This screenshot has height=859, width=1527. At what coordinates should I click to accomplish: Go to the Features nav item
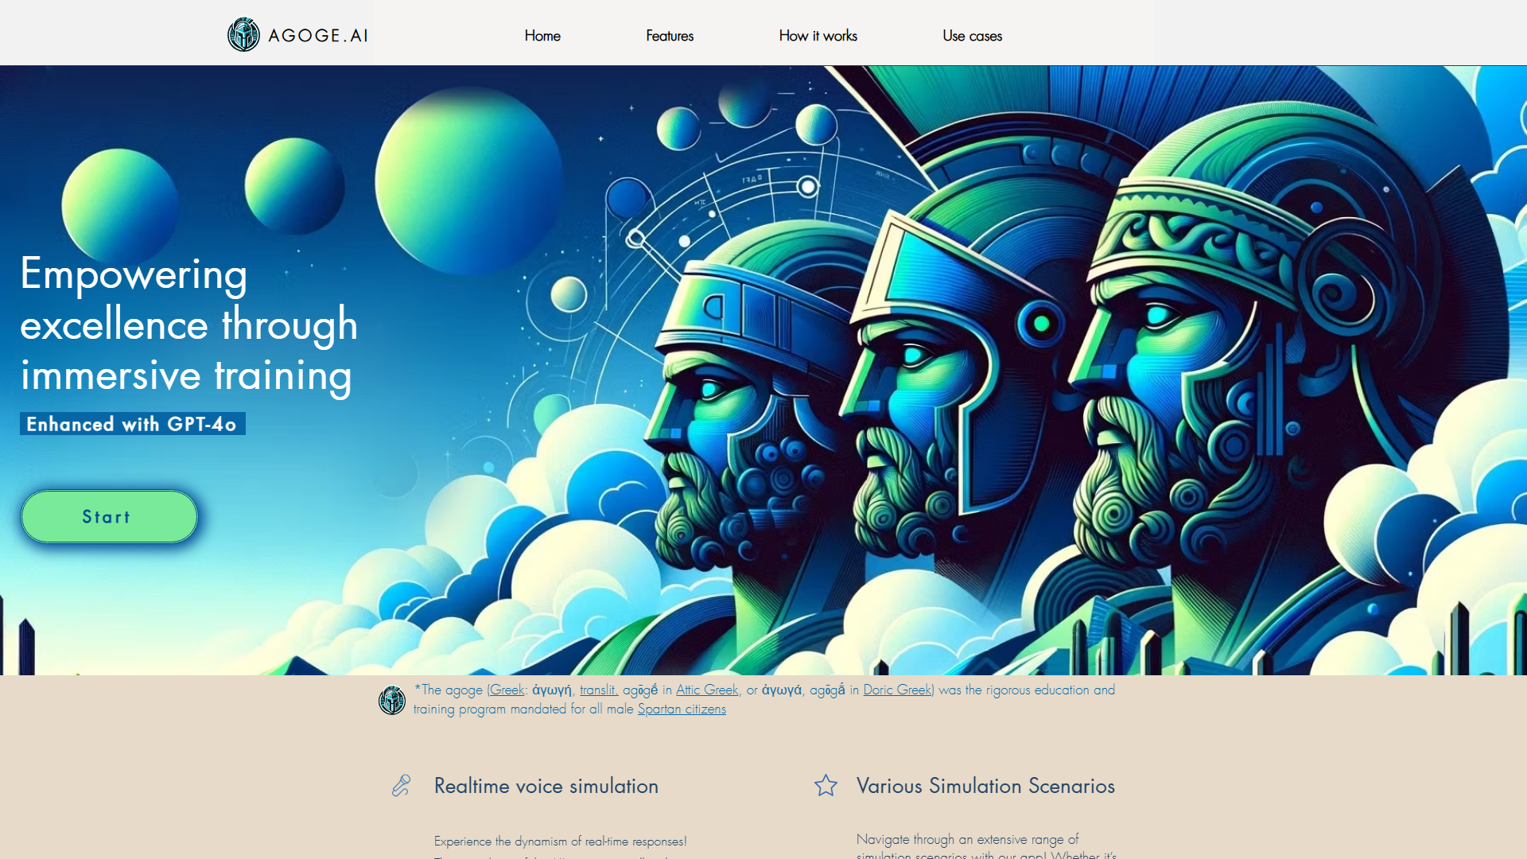point(670,36)
